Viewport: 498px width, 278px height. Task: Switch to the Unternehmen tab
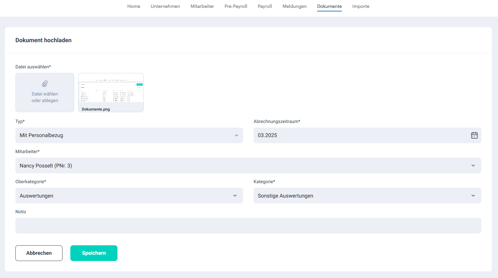pos(165,6)
